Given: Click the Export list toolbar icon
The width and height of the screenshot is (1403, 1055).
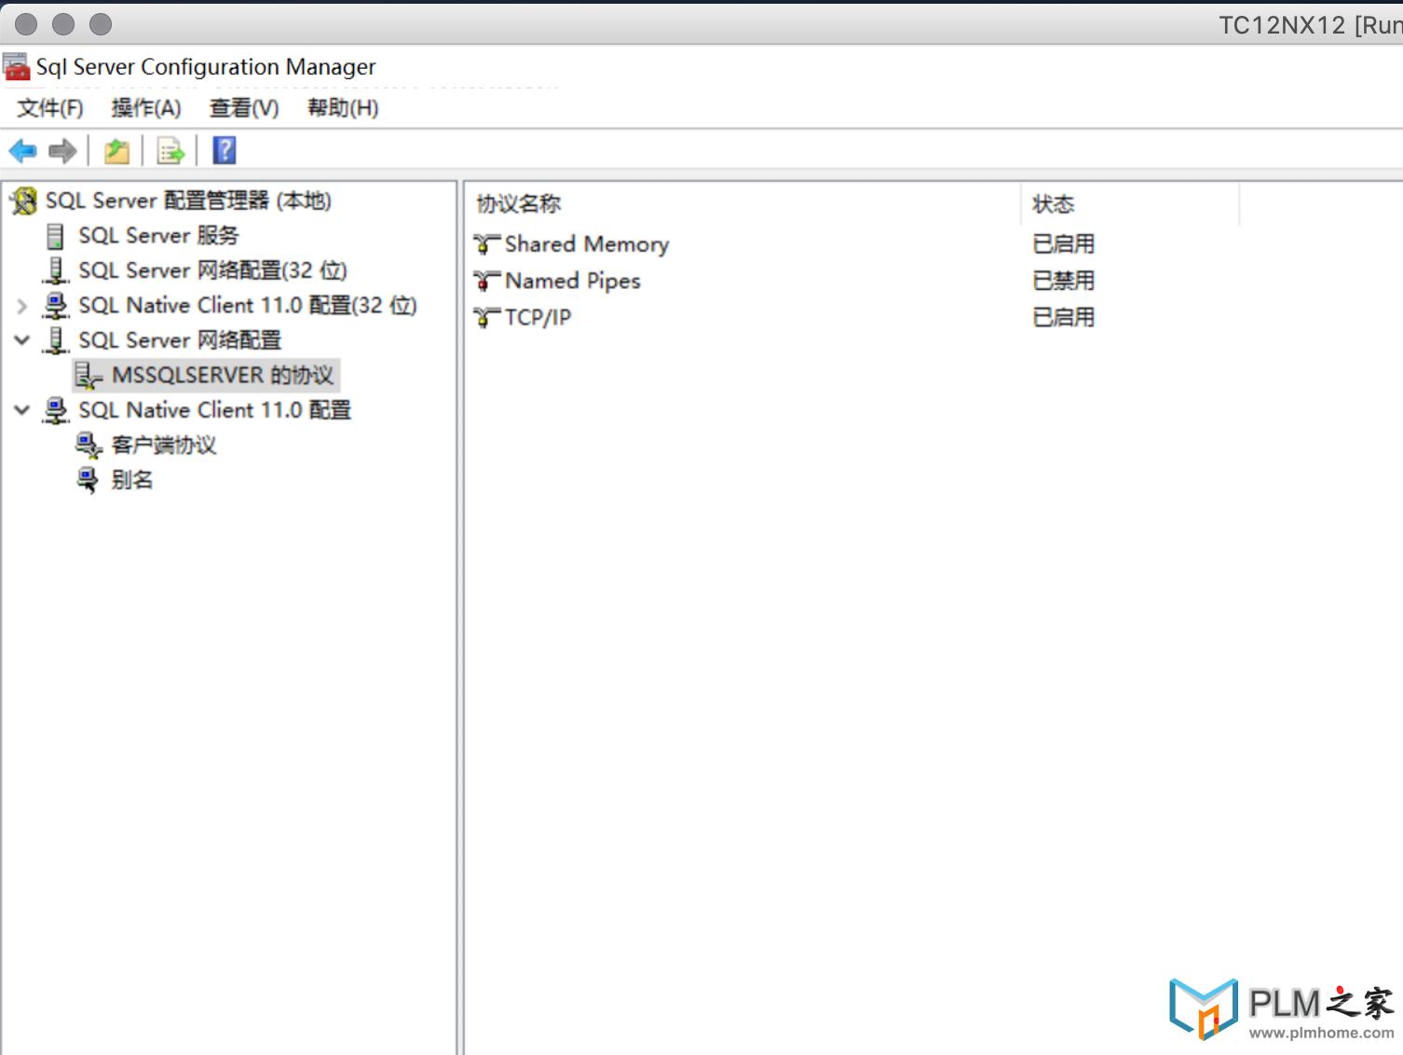Looking at the screenshot, I should [x=170, y=150].
